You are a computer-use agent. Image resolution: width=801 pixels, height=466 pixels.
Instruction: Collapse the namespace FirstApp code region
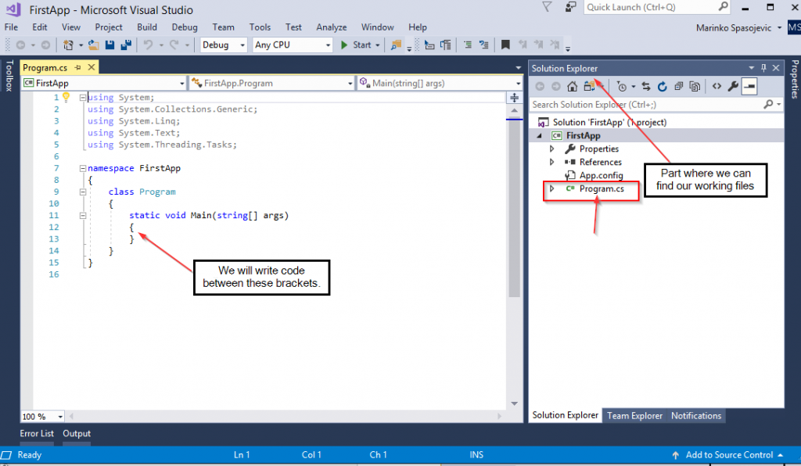click(83, 168)
